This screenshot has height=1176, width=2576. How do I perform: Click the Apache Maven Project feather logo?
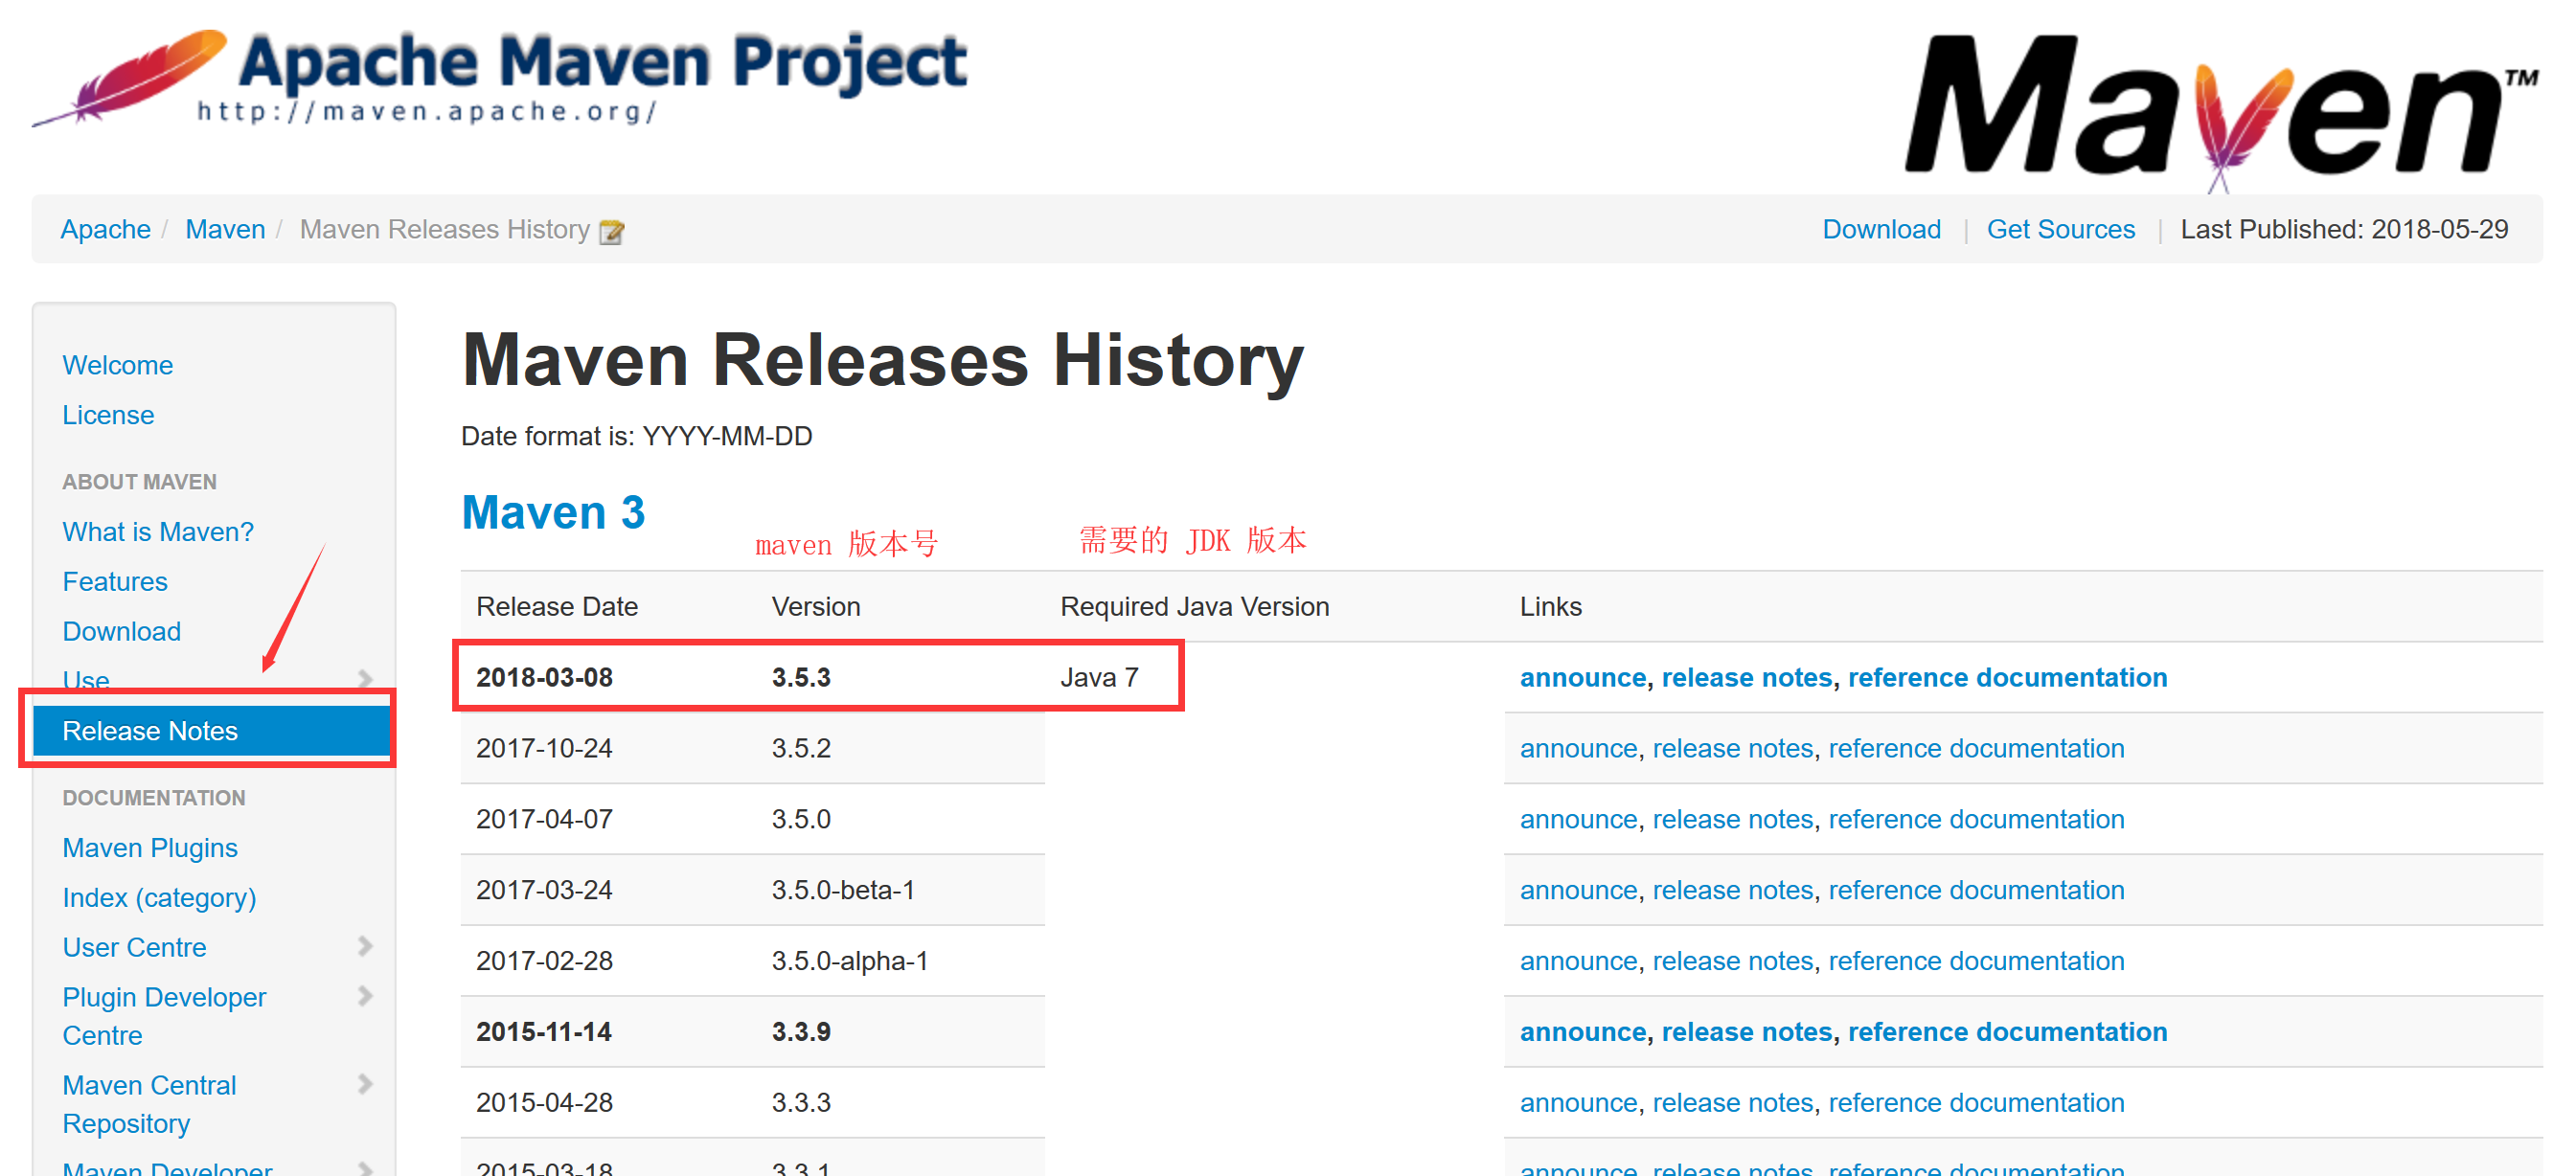click(x=500, y=78)
